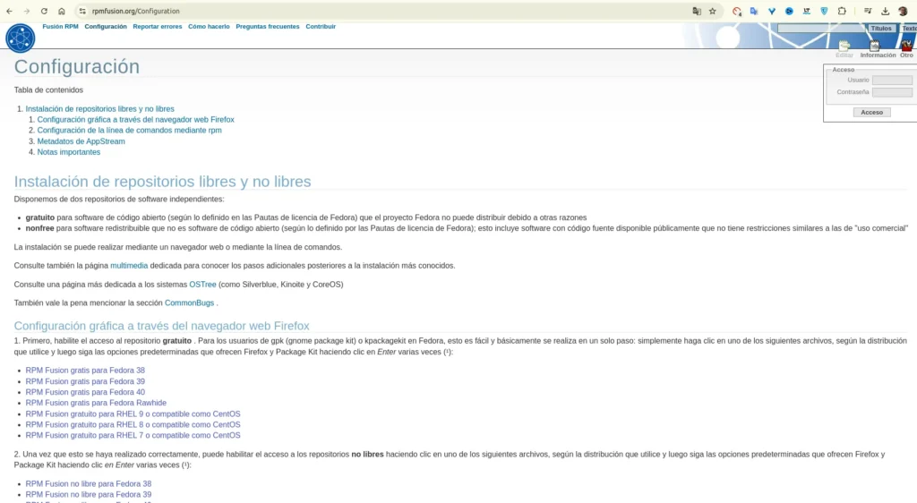Viewport: 917px width, 503px height.
Task: Jump to Instalación de repositorios libres y no libres
Action: point(100,108)
